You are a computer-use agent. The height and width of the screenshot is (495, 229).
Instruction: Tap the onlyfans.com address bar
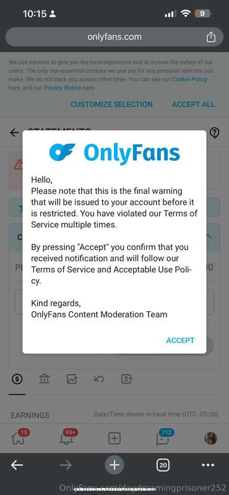(114, 37)
